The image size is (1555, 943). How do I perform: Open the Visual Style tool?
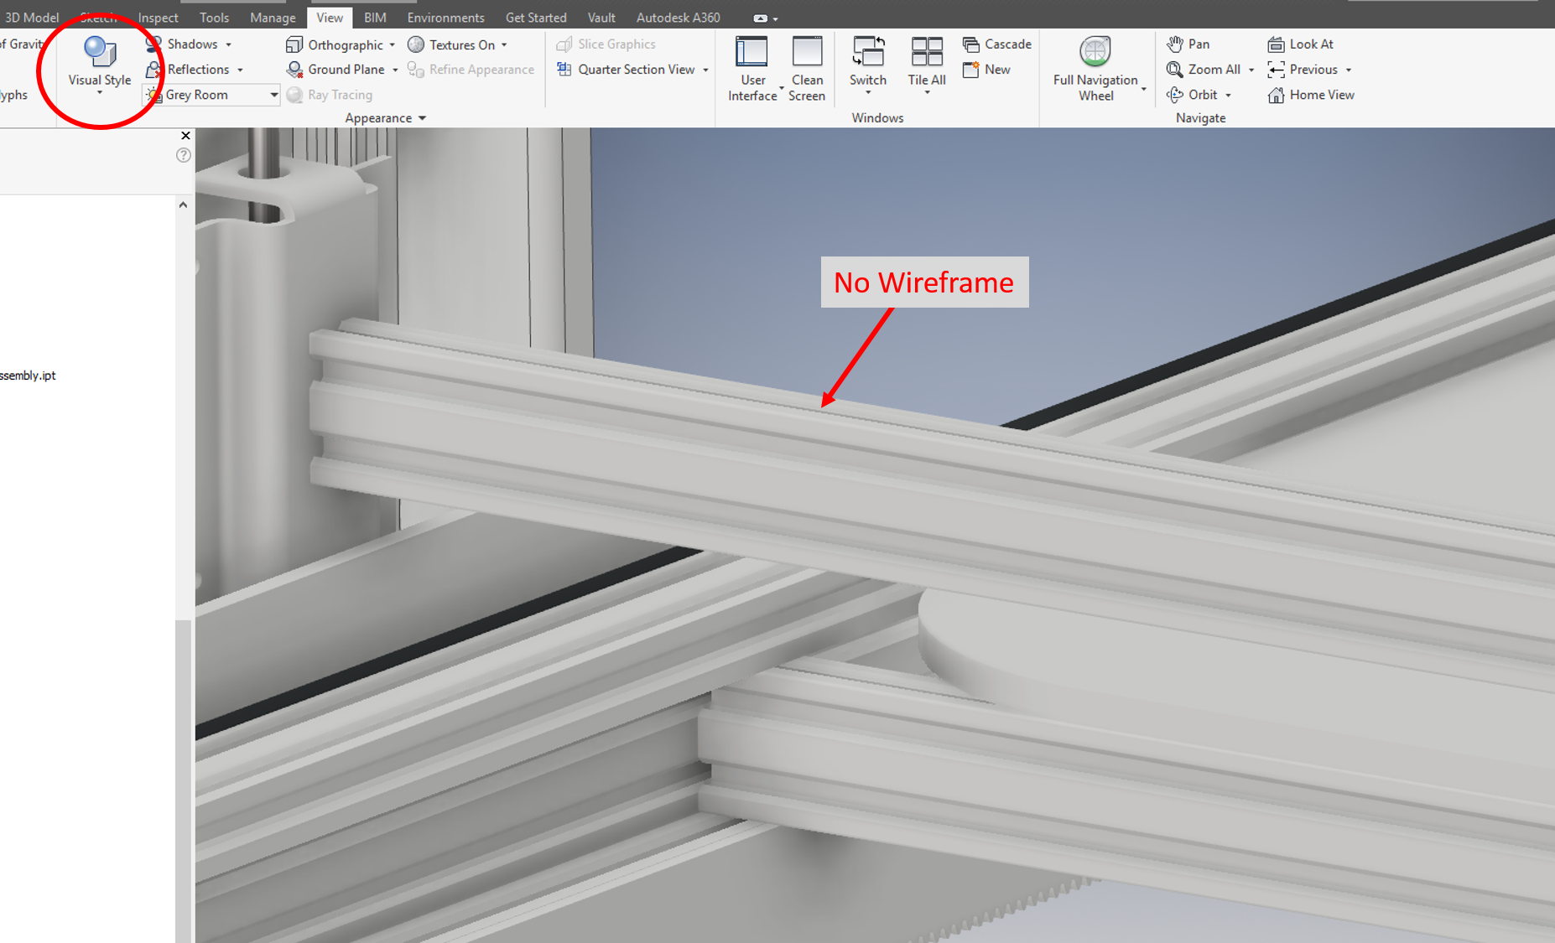pyautogui.click(x=99, y=65)
